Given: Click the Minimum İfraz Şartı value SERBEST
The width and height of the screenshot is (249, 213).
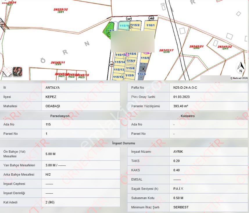Looking at the screenshot, I should pyautogui.click(x=181, y=207).
